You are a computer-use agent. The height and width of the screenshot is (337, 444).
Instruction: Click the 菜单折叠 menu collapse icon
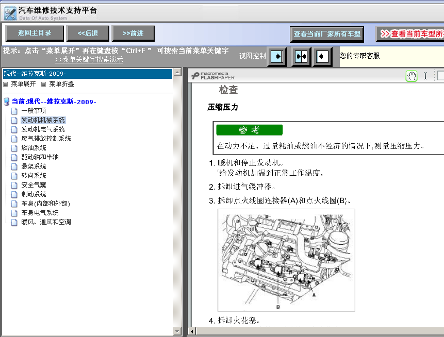click(x=43, y=84)
